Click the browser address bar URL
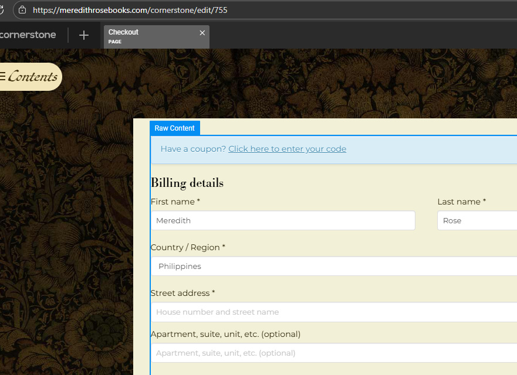517x375 pixels. [130, 10]
